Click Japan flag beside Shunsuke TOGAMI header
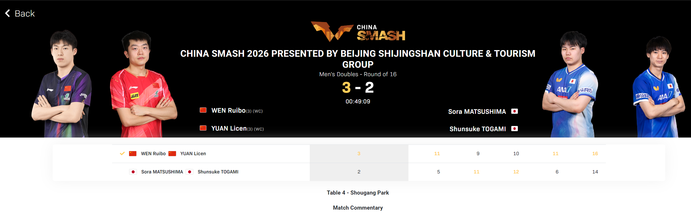 [x=514, y=129]
